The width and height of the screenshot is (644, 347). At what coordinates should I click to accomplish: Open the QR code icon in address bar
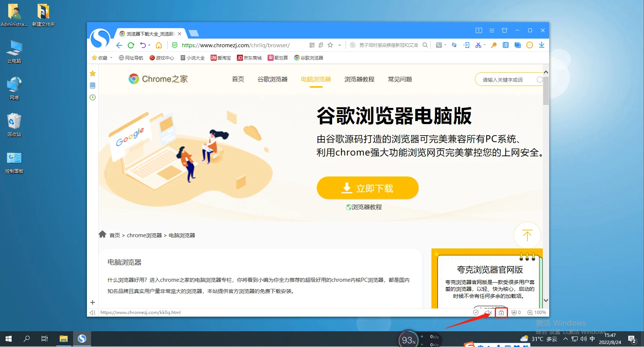point(312,45)
